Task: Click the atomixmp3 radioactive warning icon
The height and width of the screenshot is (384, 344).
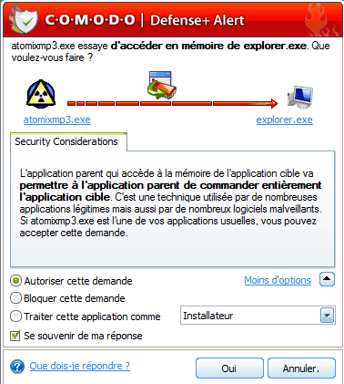Action: click(41, 94)
